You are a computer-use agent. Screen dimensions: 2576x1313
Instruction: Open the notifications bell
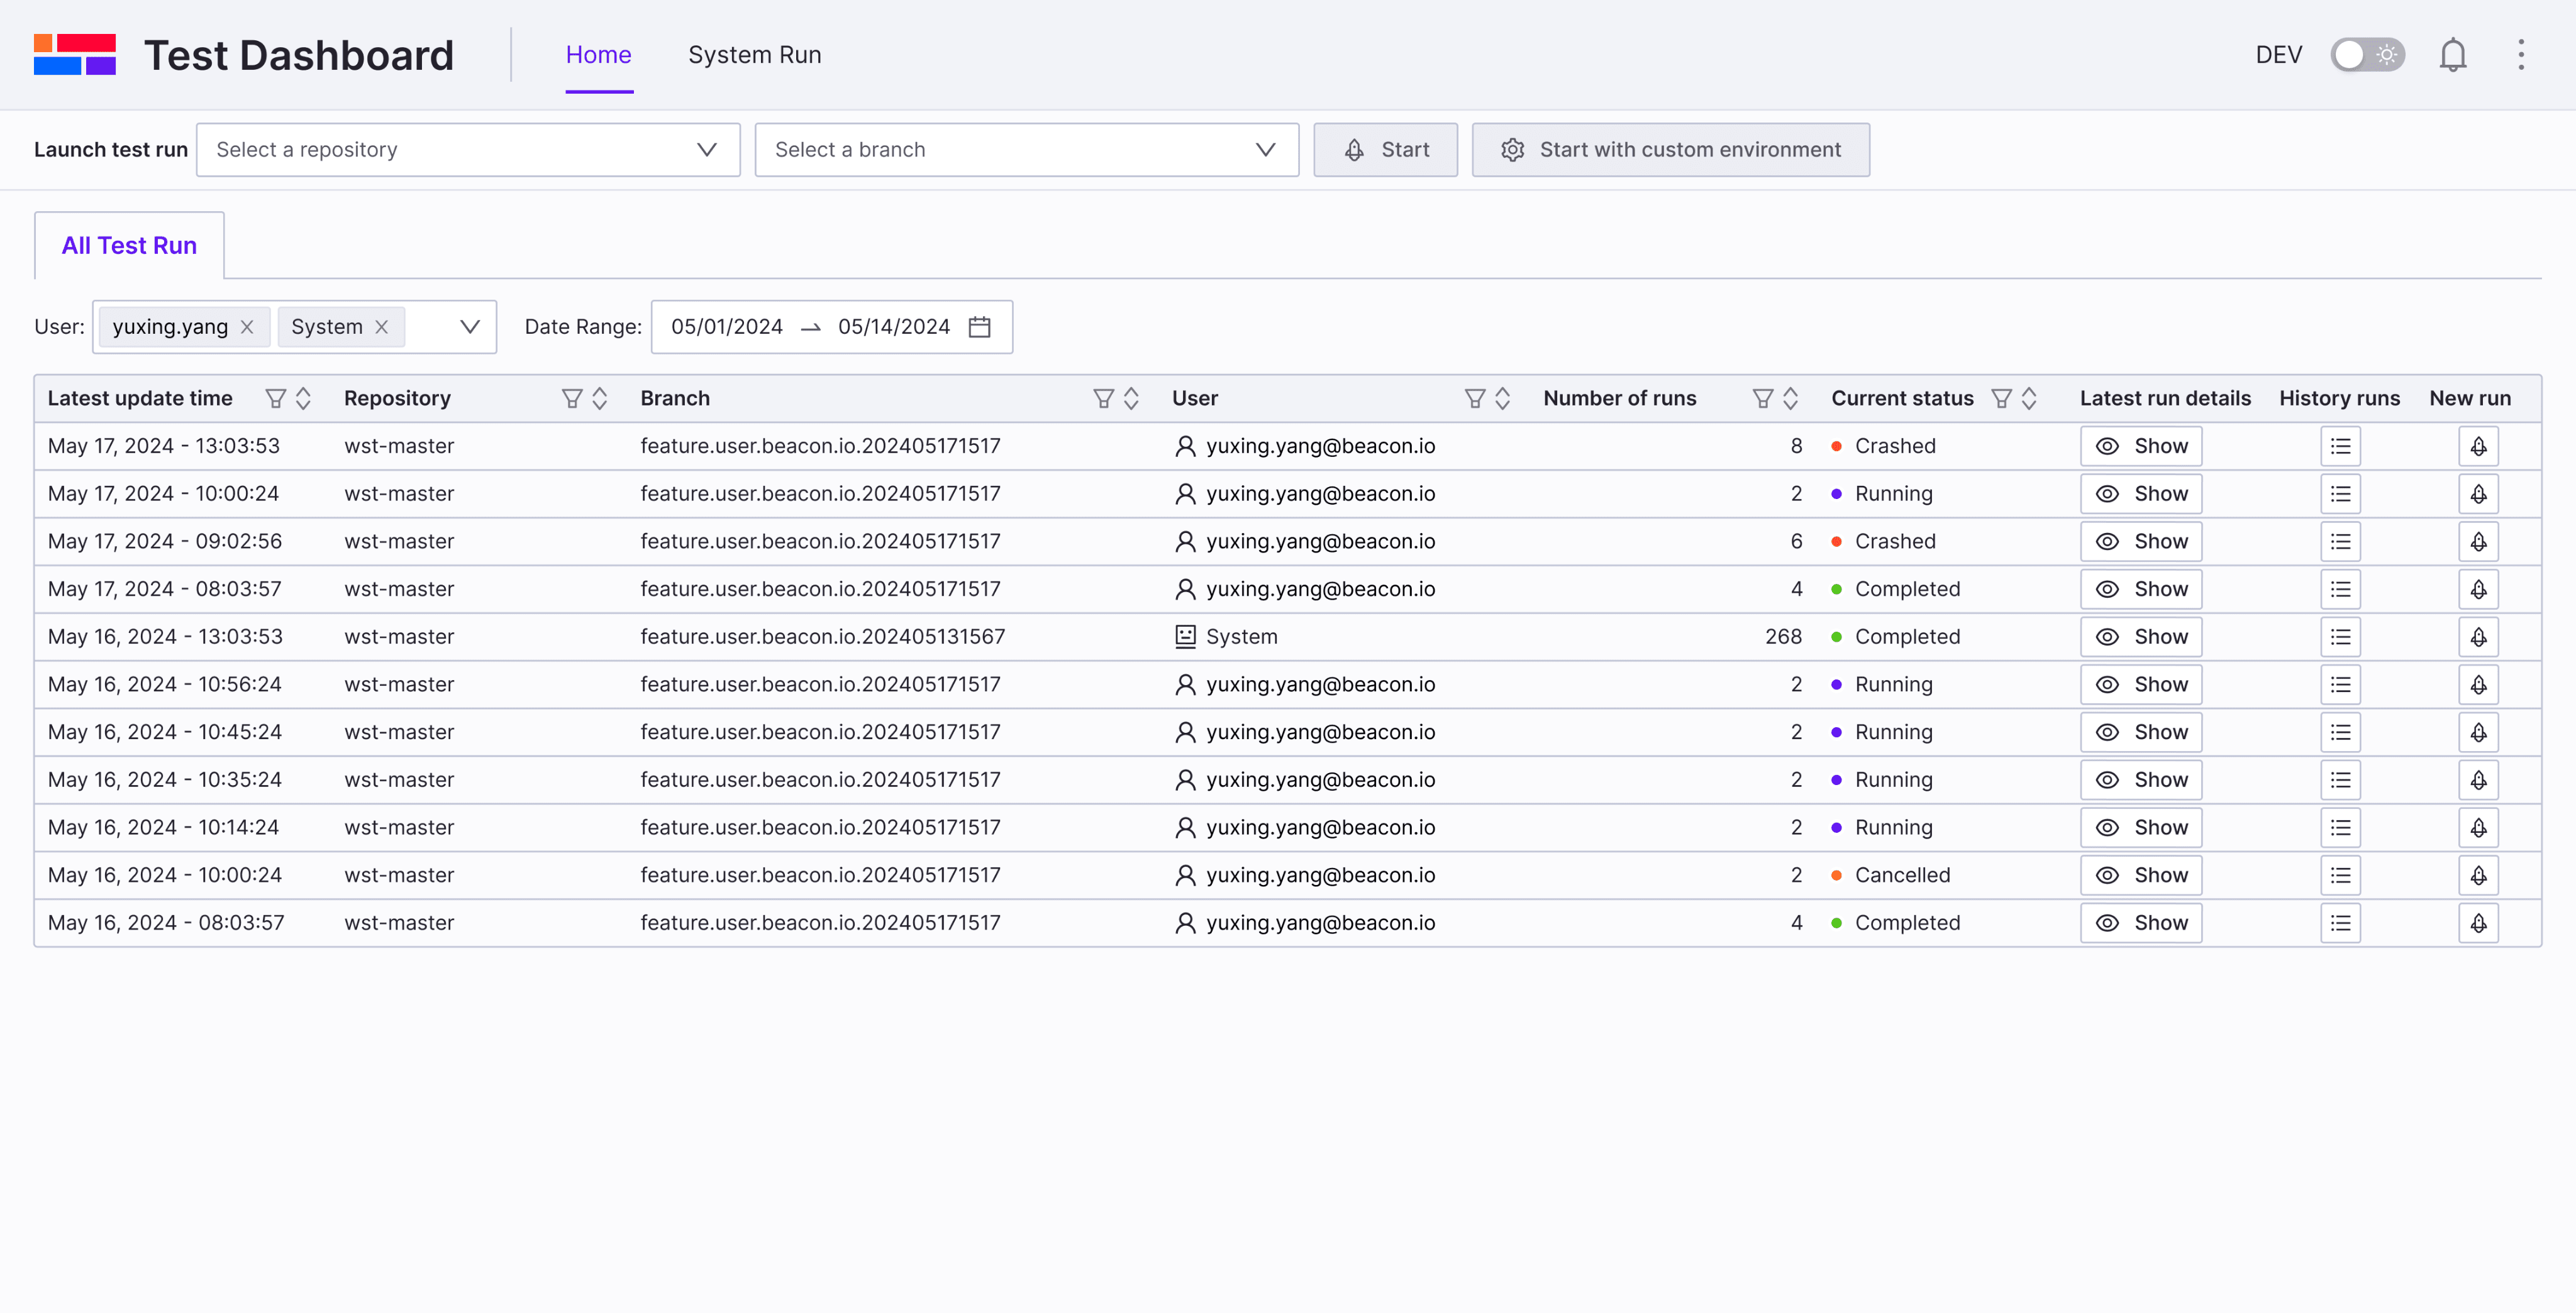[x=2452, y=55]
